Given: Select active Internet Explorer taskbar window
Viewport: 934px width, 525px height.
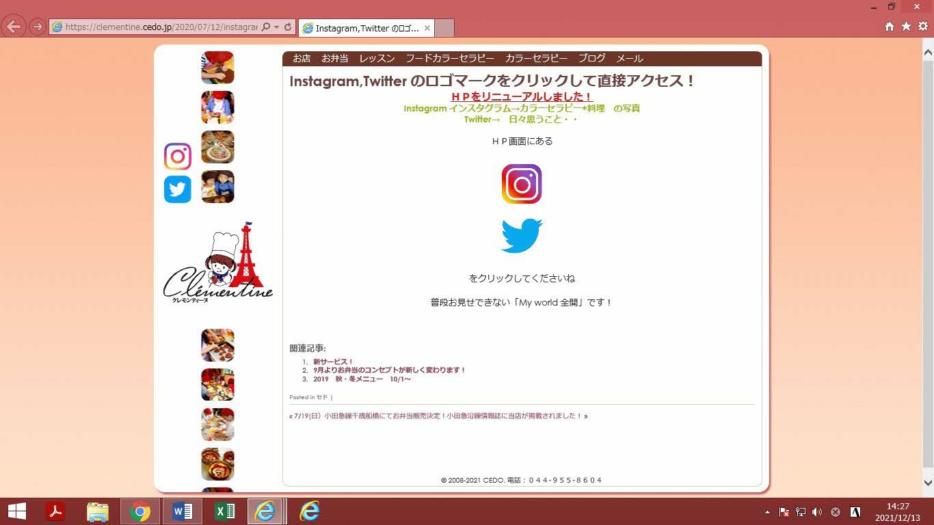Looking at the screenshot, I should 265,511.
